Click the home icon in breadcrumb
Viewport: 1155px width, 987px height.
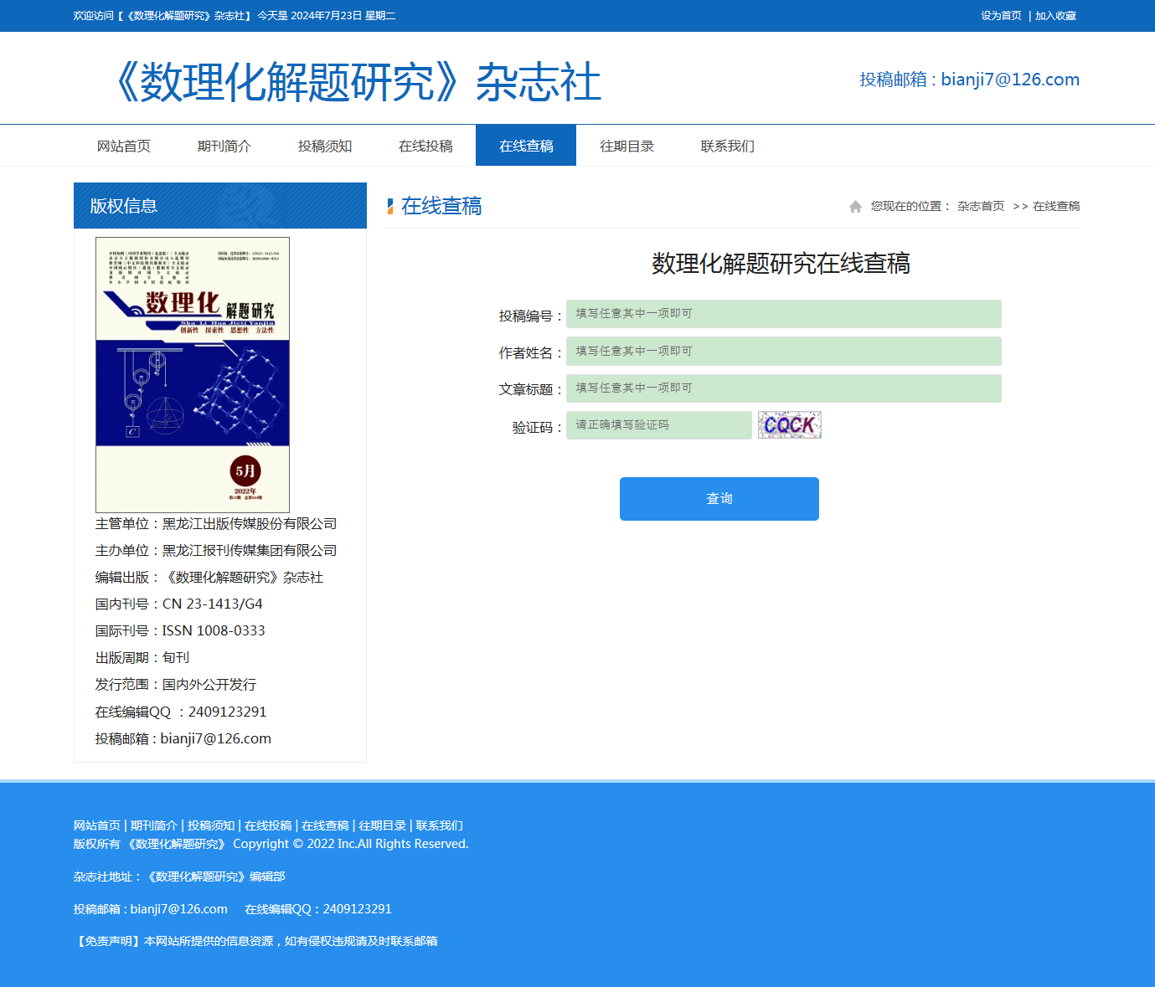click(x=855, y=207)
